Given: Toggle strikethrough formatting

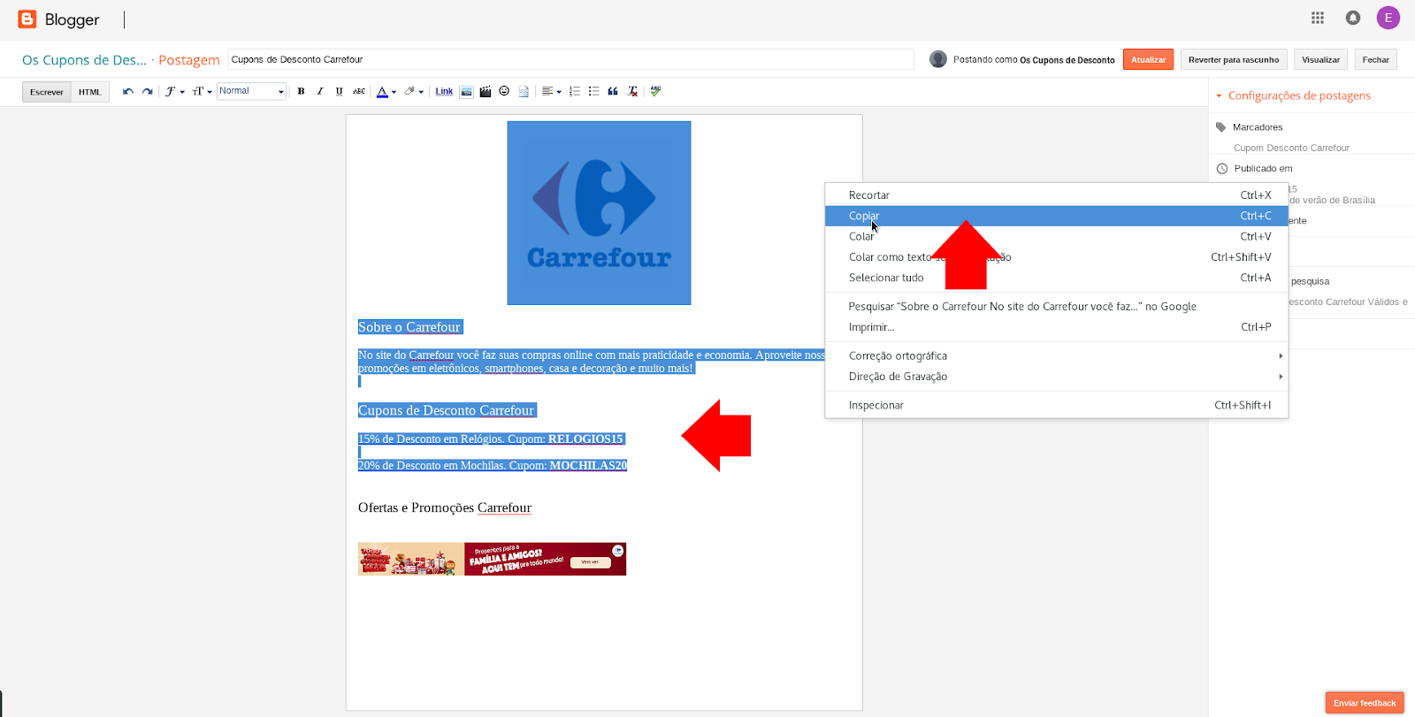Looking at the screenshot, I should click(359, 91).
